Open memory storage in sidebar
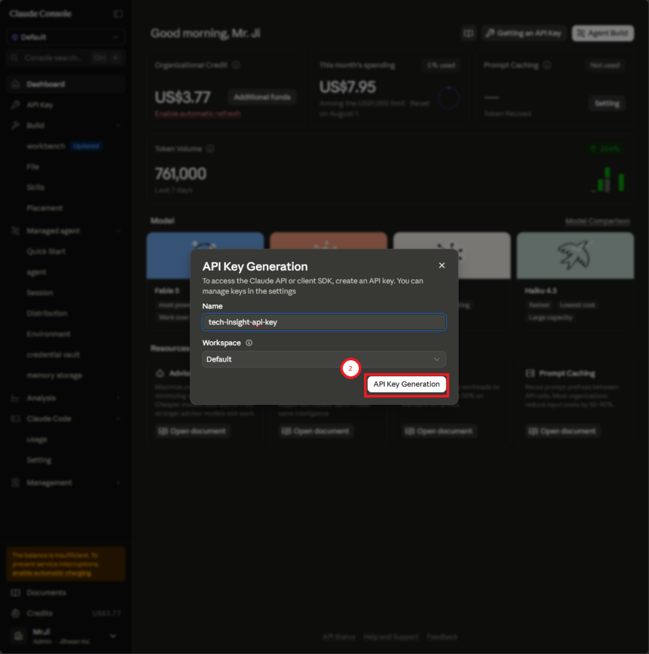 pos(54,376)
